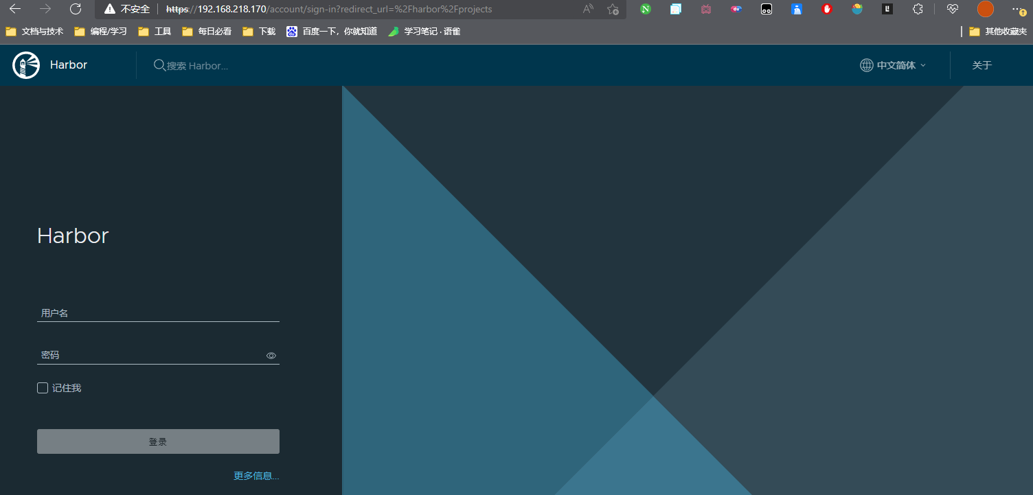Click the search magnifier icon

point(159,65)
